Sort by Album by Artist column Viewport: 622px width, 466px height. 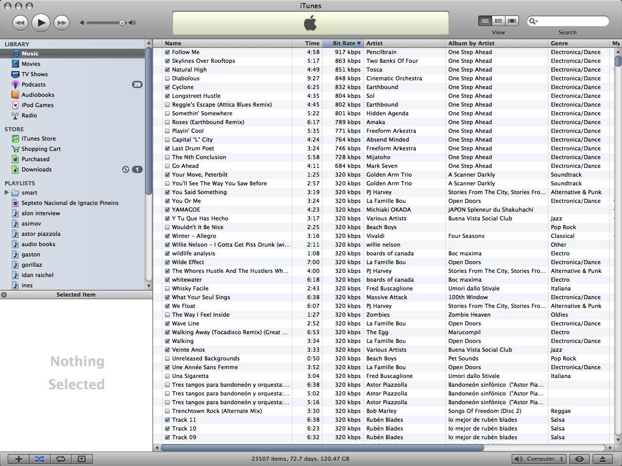497,43
